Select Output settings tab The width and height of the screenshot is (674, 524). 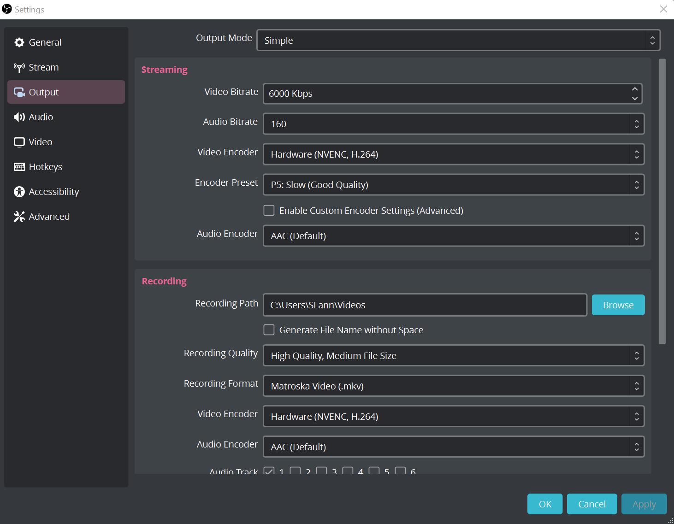click(x=66, y=92)
